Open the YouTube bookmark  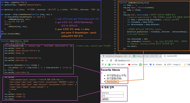pos(133,64)
